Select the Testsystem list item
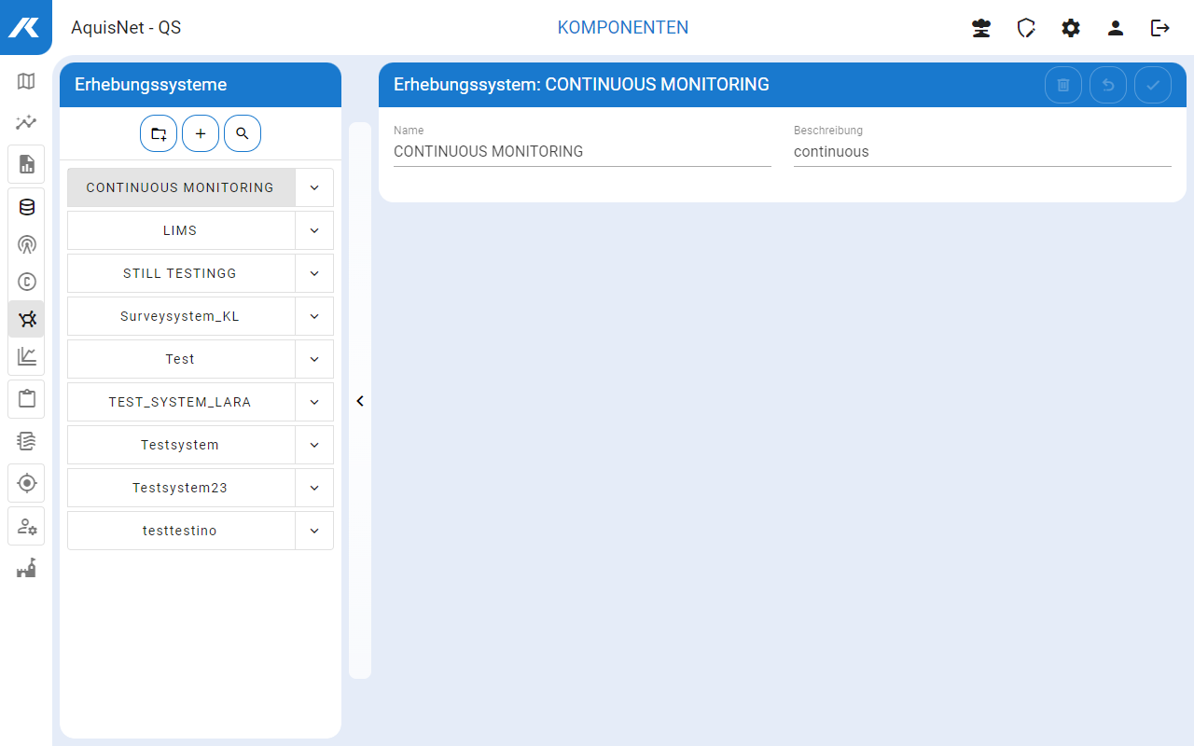The height and width of the screenshot is (746, 1194). click(181, 445)
